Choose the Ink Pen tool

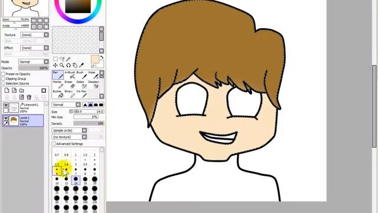[82, 94]
